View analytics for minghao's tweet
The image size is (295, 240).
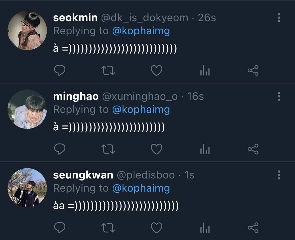(205, 149)
